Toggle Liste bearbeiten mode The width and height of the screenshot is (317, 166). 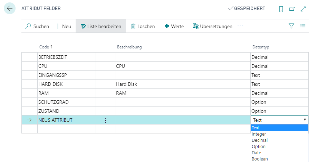(x=101, y=26)
